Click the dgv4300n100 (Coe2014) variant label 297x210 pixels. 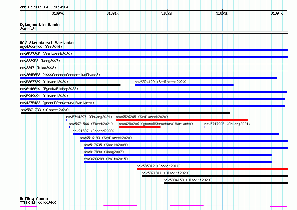coord(41,47)
